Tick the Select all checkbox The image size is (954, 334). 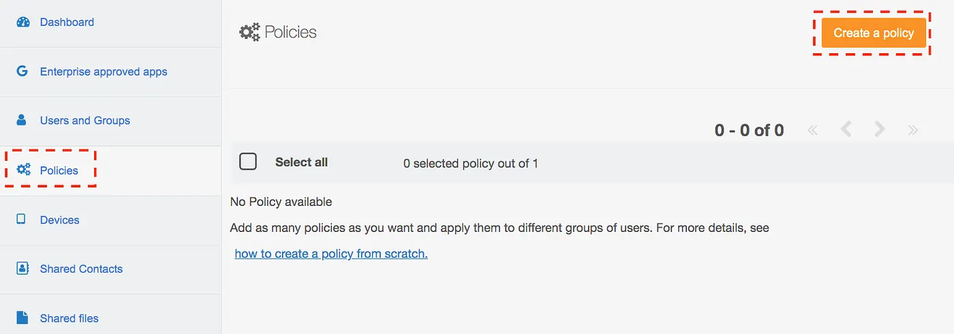coord(248,162)
